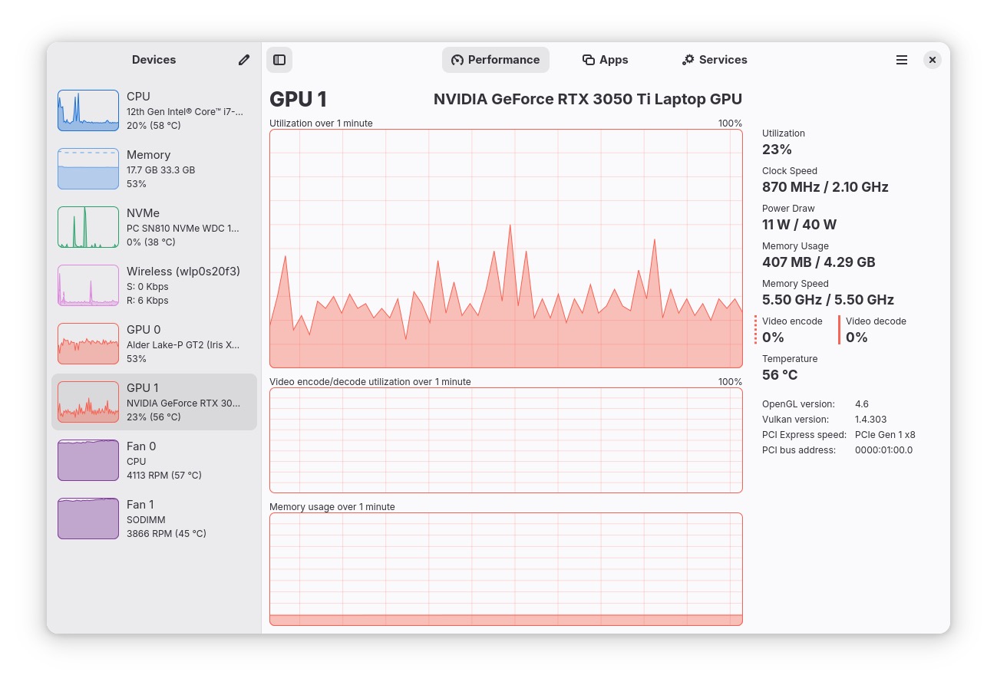Click the NVIDIA GeForce RTX 3050 Ti title
This screenshot has height=685, width=997.
(588, 99)
